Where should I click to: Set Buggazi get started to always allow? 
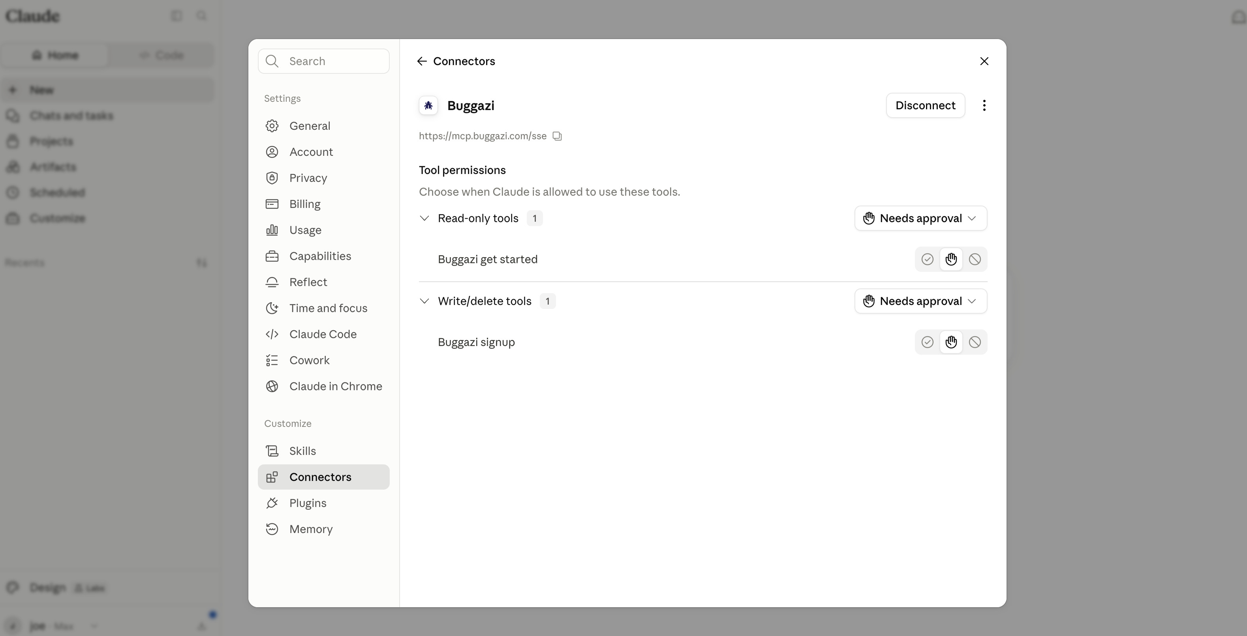point(927,259)
